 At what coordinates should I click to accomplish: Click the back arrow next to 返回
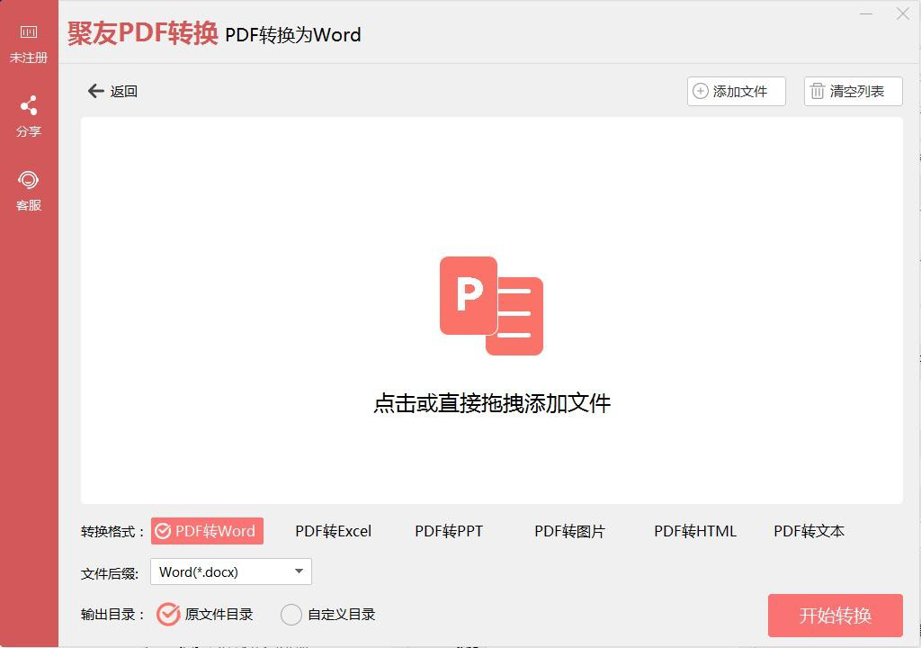[x=94, y=91]
